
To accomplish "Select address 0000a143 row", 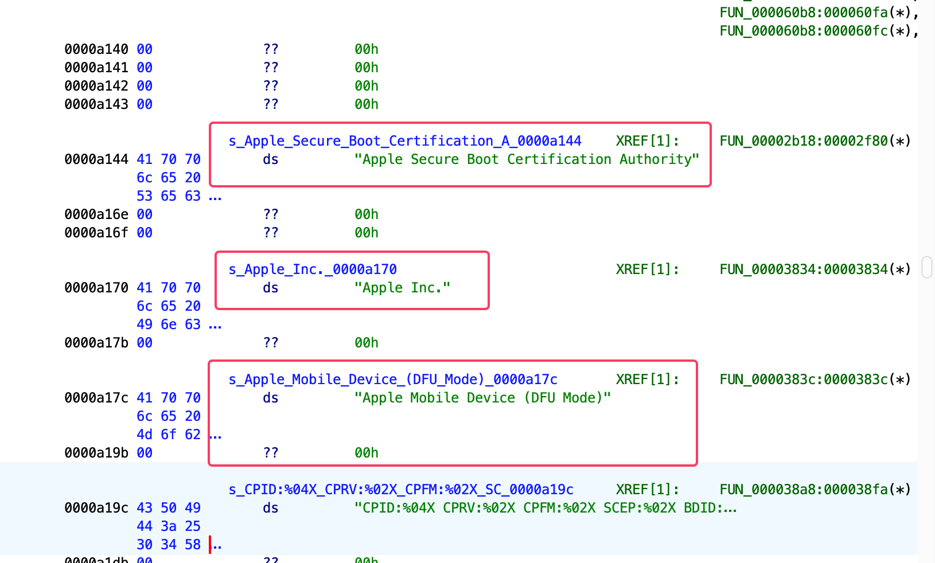I will (x=96, y=104).
